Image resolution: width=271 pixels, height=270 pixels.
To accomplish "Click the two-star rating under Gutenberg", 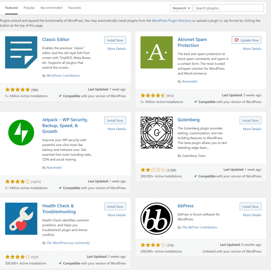I will pos(153,170).
